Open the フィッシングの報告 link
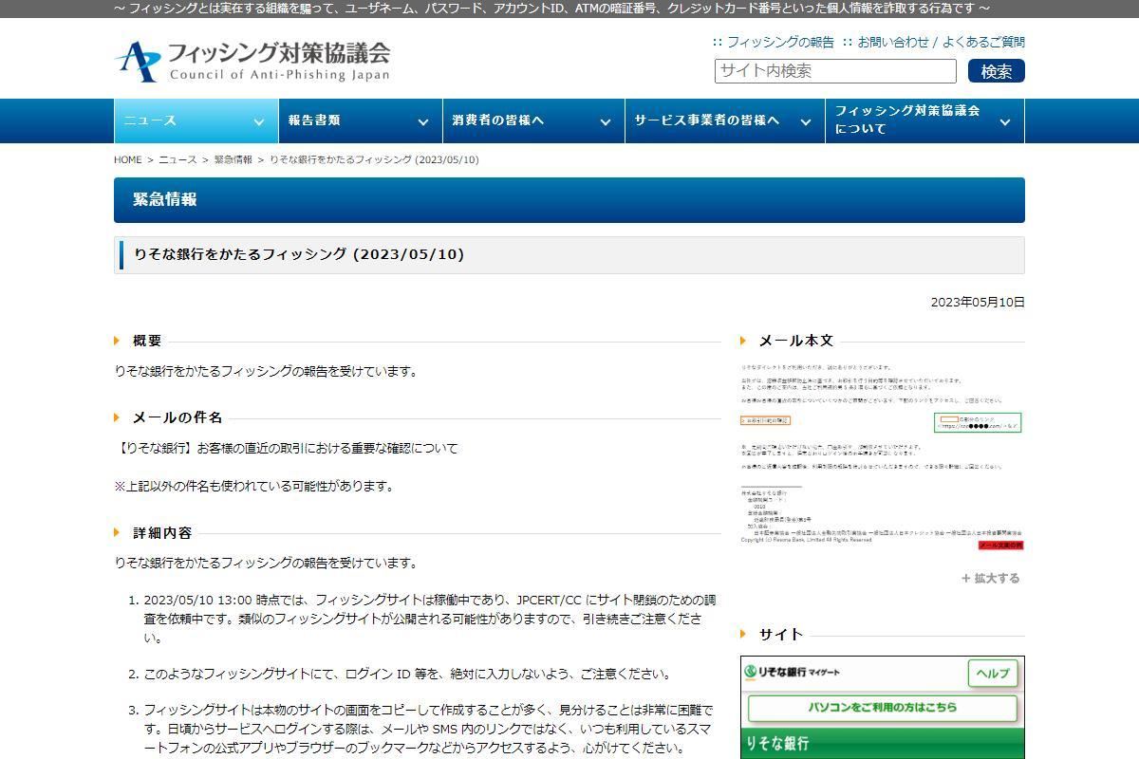 (x=780, y=42)
